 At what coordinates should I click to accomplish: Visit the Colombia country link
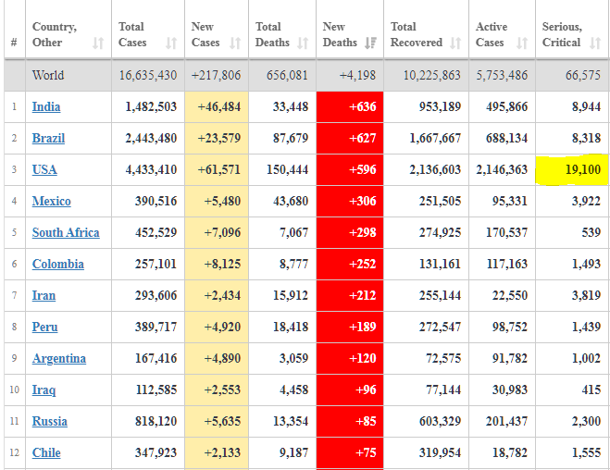pyautogui.click(x=57, y=265)
